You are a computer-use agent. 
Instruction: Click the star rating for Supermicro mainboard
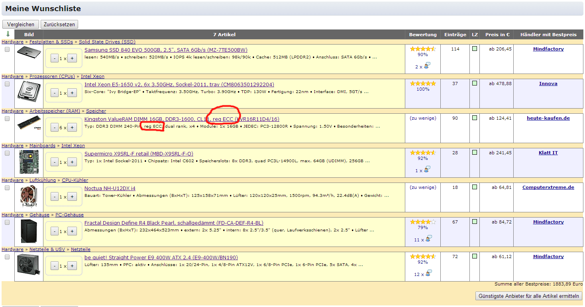click(423, 153)
